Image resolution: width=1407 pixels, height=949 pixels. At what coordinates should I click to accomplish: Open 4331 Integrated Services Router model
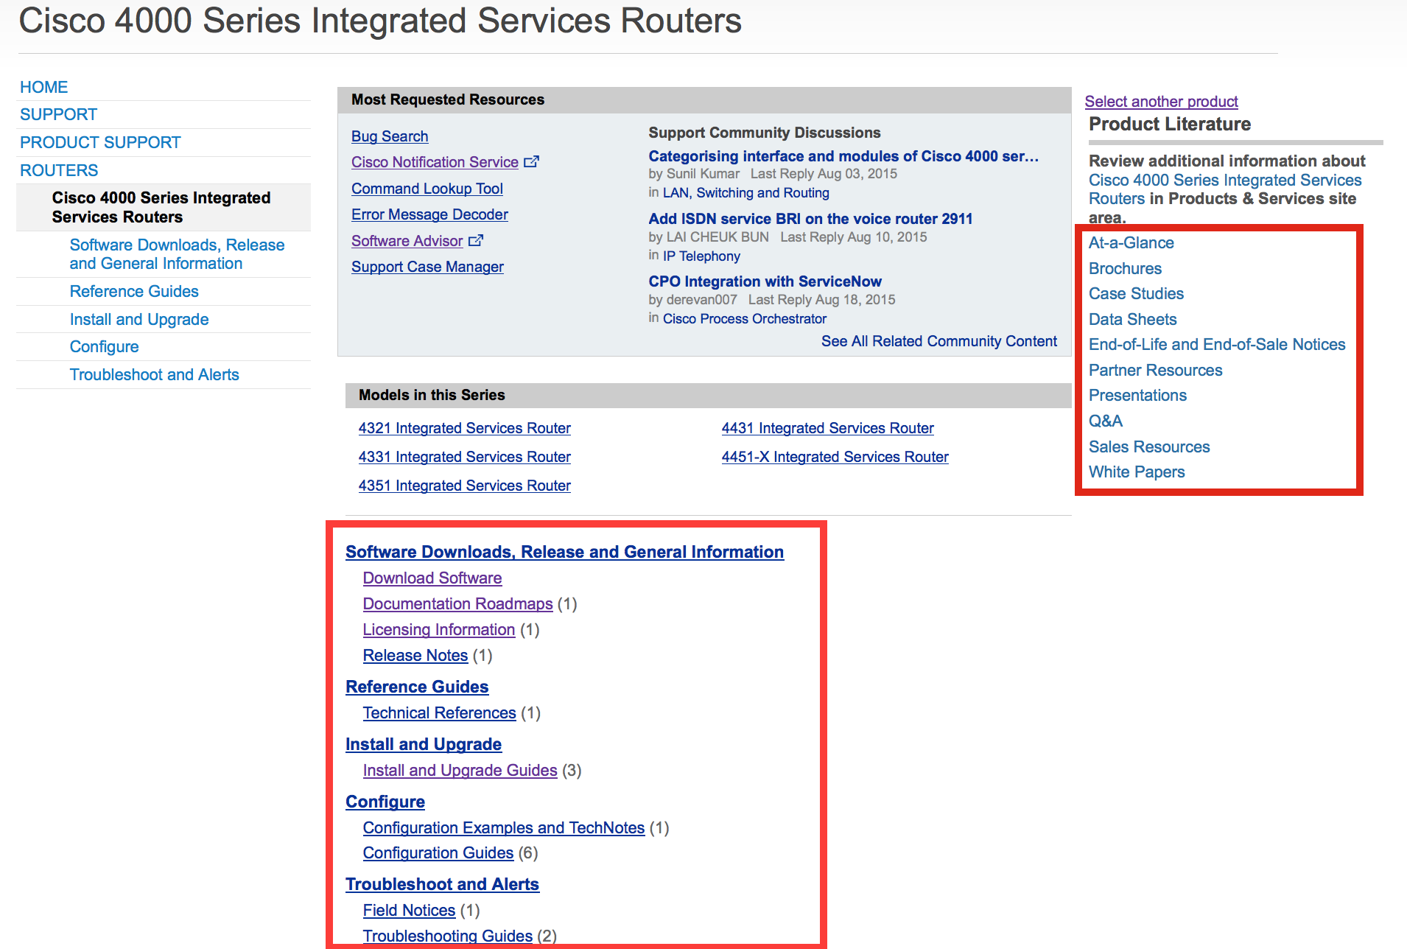(464, 457)
